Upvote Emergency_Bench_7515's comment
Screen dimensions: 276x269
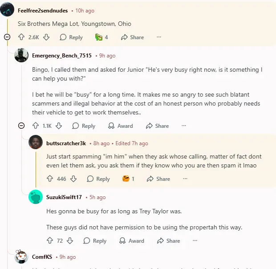pyautogui.click(x=36, y=126)
